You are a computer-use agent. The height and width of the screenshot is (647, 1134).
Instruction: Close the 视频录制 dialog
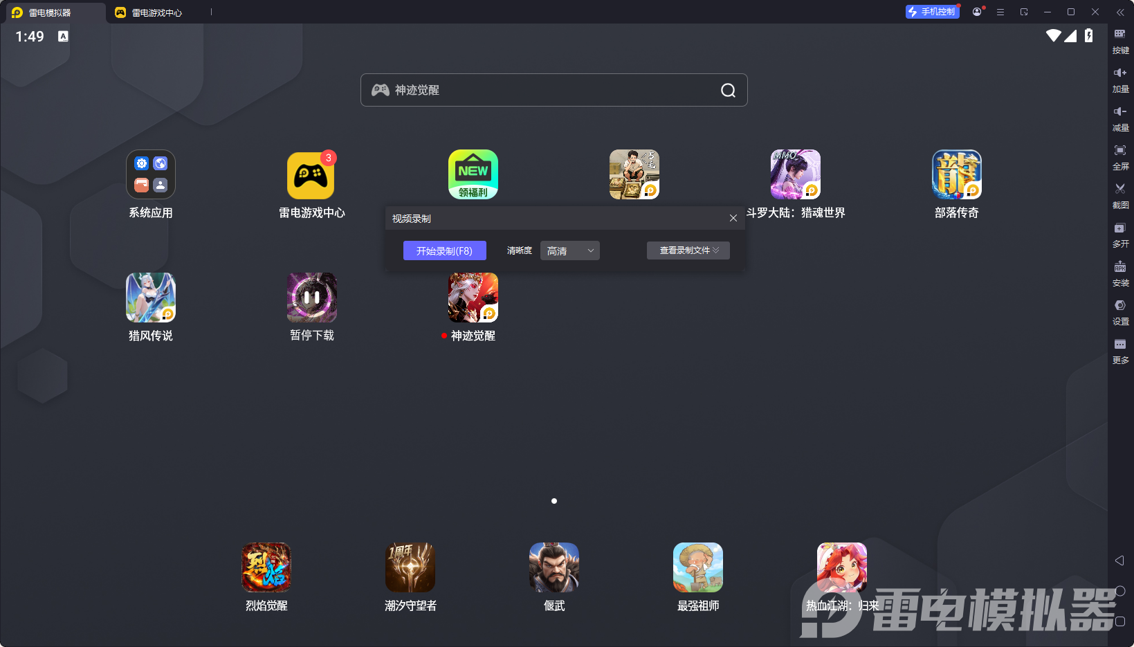pyautogui.click(x=733, y=218)
